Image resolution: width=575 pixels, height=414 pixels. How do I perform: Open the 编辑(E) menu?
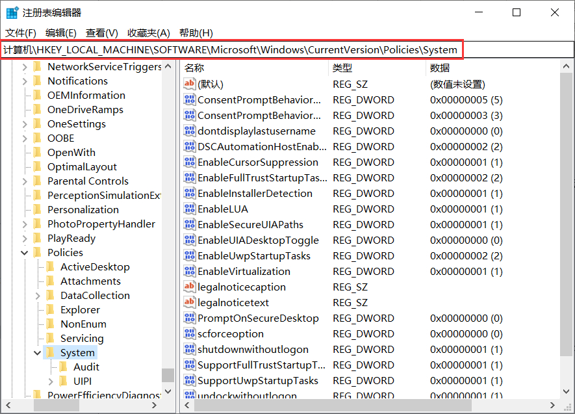(60, 32)
